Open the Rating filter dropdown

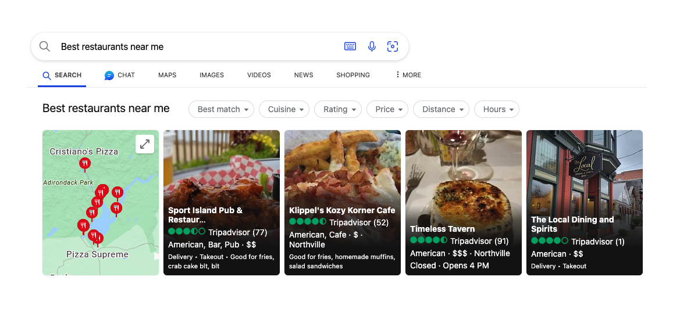coord(338,109)
